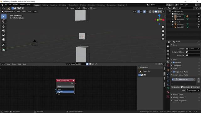The image size is (201, 113).
Task: Toggle wall collection exclude checkbox
Action: 173,22
